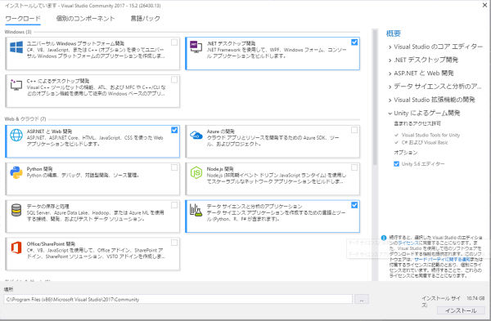The width and height of the screenshot is (491, 321).
Task: Click the Azure cloud icon
Action: coord(196,135)
